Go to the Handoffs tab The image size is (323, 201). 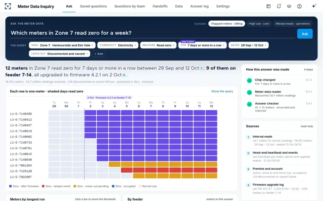point(160,6)
